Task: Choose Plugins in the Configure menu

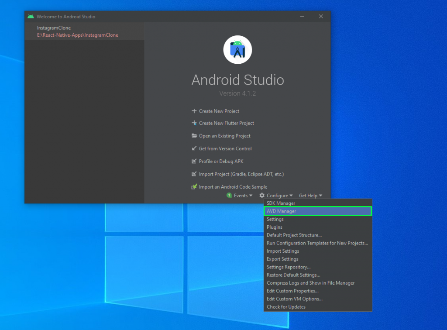Action: click(x=318, y=227)
